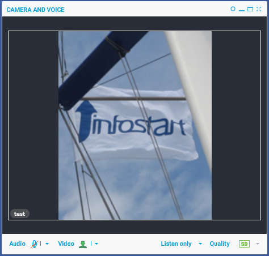This screenshot has width=269, height=256.
Task: Open the Quality dropdown arrow
Action: click(258, 244)
